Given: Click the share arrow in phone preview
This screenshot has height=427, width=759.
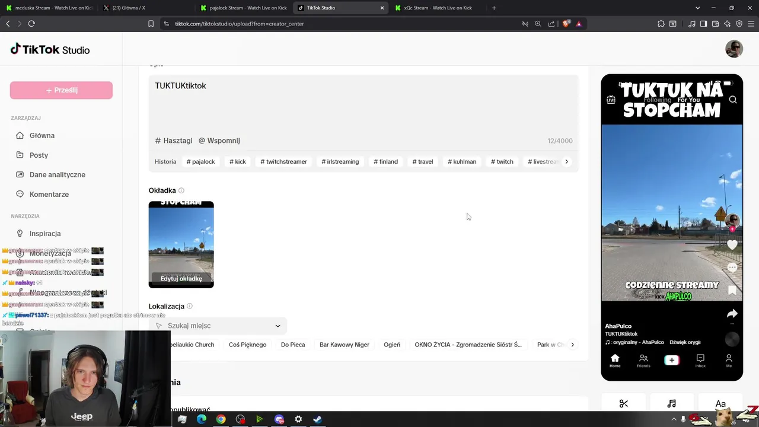Looking at the screenshot, I should [x=732, y=314].
